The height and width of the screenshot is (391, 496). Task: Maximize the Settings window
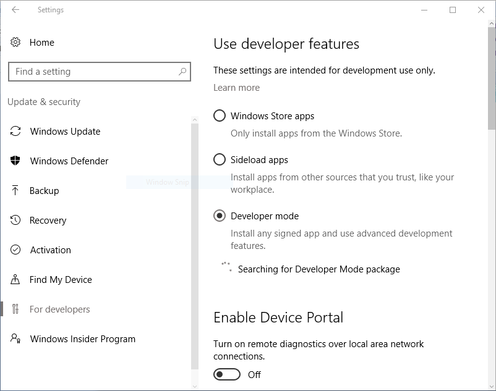click(x=453, y=10)
